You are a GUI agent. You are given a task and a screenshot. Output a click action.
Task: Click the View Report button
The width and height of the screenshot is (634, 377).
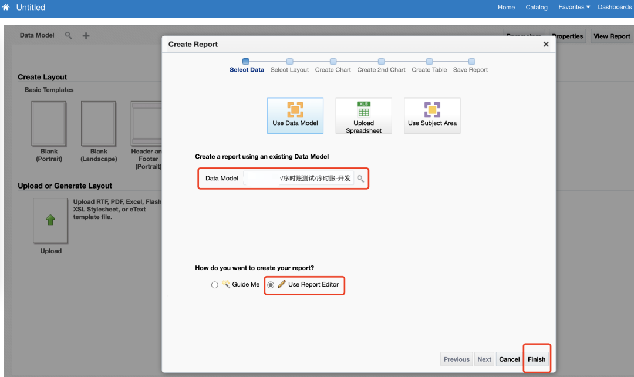(612, 36)
